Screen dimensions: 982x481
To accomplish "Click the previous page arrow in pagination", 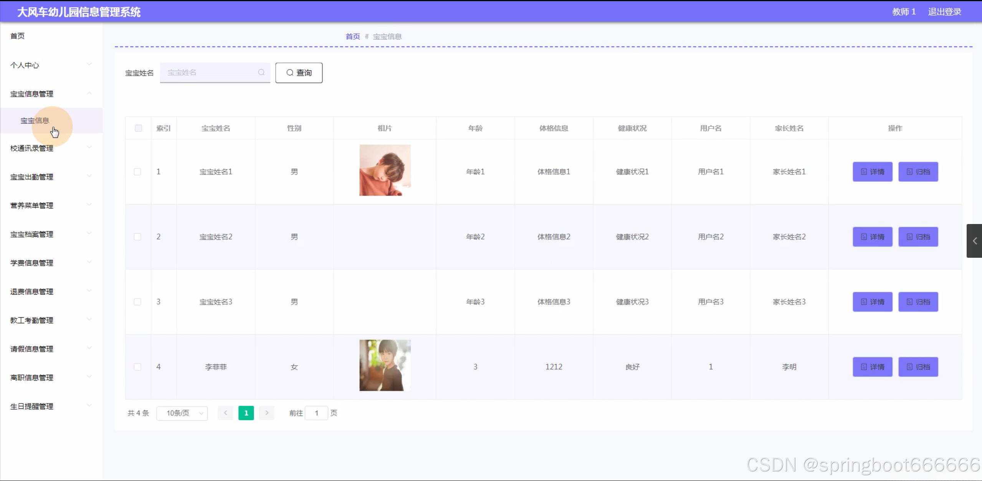I will [x=225, y=413].
